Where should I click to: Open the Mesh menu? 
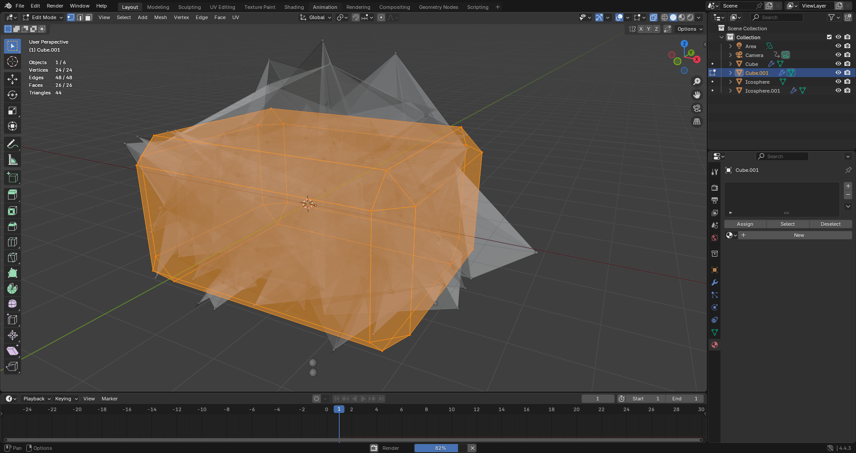tap(160, 17)
